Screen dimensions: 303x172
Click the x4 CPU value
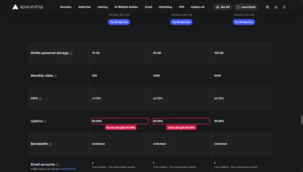click(x=219, y=98)
